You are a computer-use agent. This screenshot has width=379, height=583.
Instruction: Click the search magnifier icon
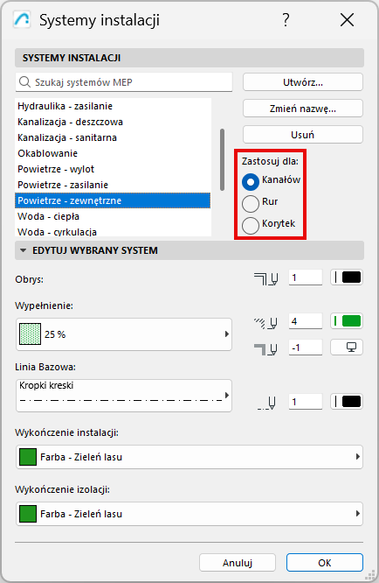24,81
